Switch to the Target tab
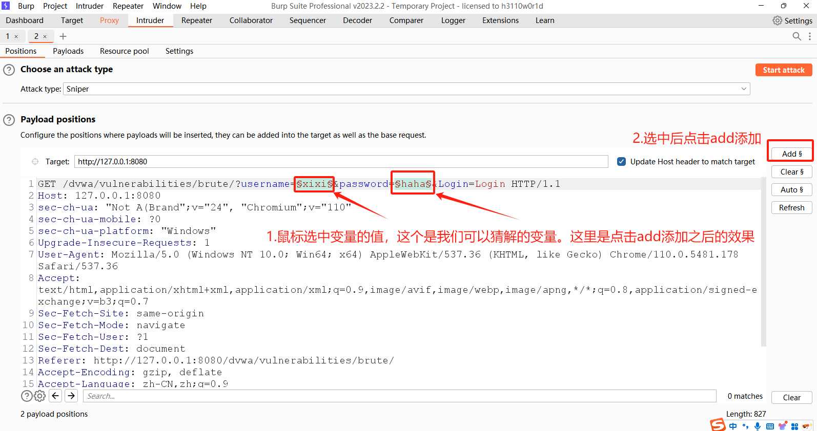817x431 pixels. pos(72,20)
